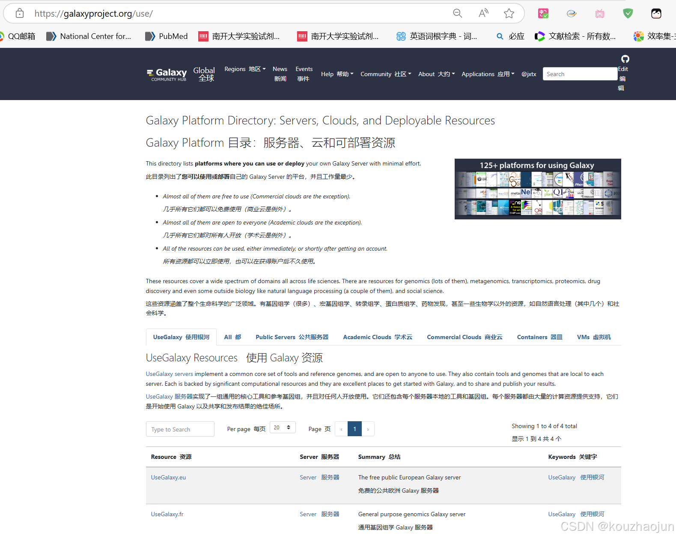Expand the About 大约 dropdown menu

pos(436,74)
